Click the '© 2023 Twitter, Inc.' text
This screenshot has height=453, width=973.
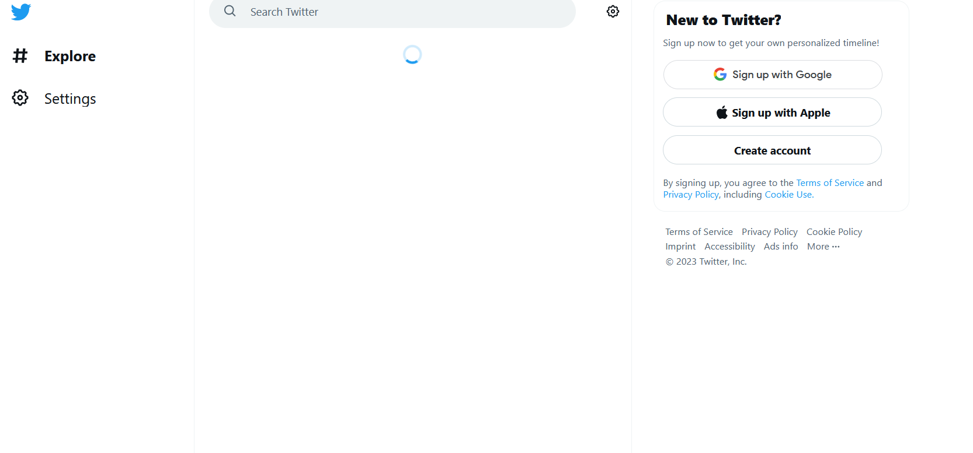point(706,262)
